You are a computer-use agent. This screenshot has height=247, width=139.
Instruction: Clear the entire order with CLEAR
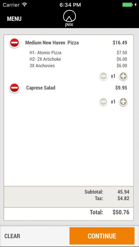pyautogui.click(x=12, y=236)
